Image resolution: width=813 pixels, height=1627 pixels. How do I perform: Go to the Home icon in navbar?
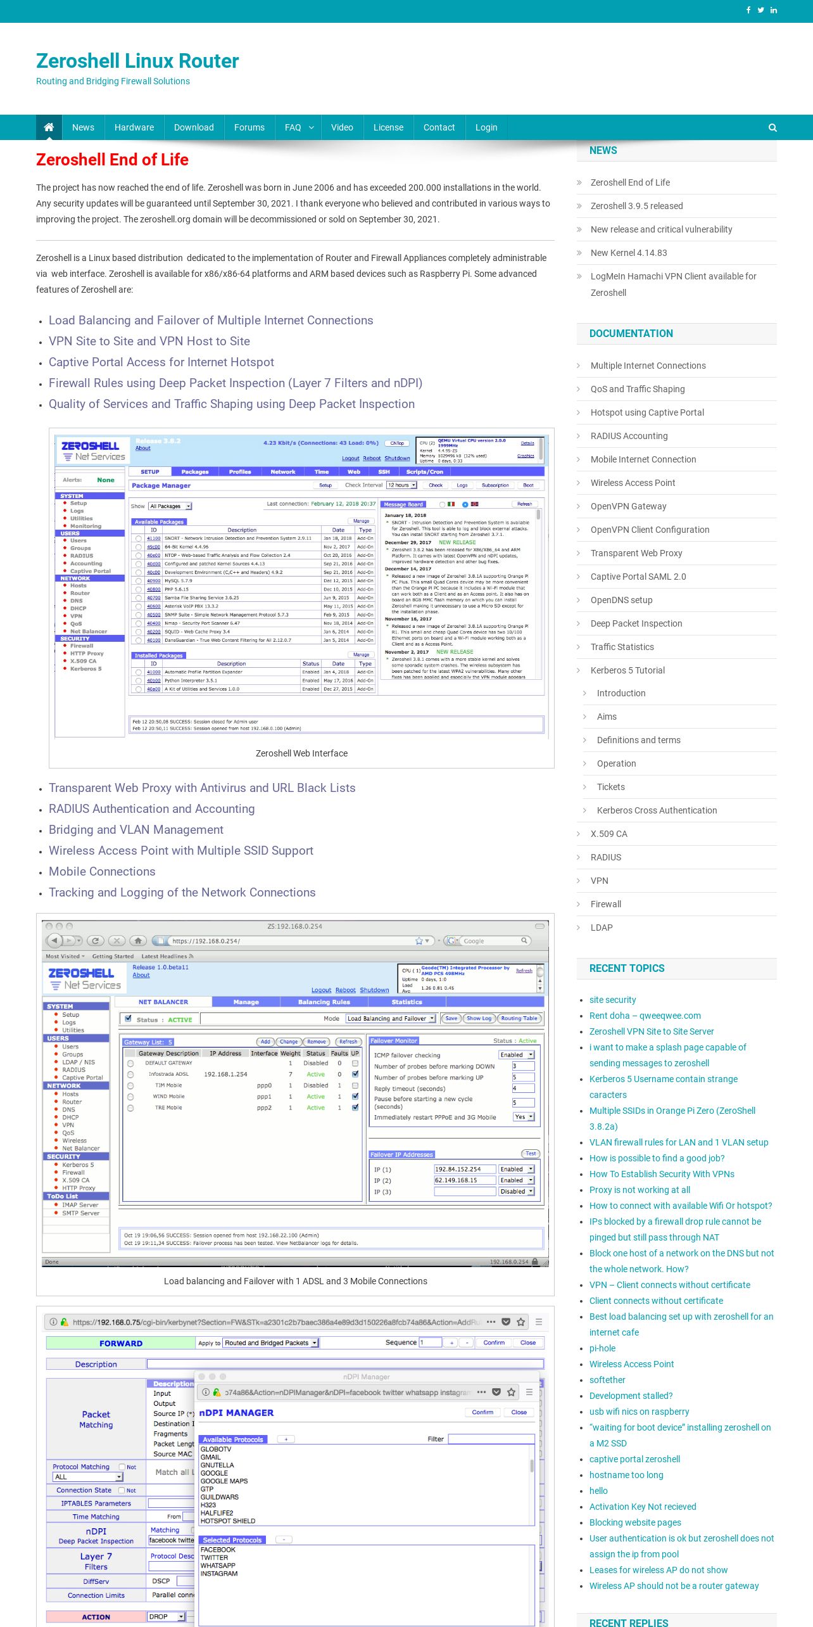[49, 127]
